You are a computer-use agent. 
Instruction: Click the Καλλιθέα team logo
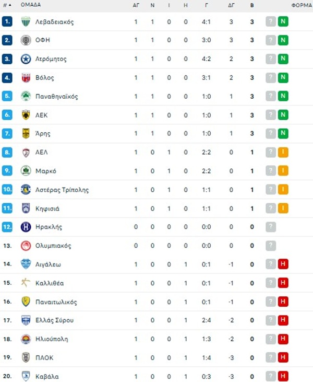[x=26, y=283]
